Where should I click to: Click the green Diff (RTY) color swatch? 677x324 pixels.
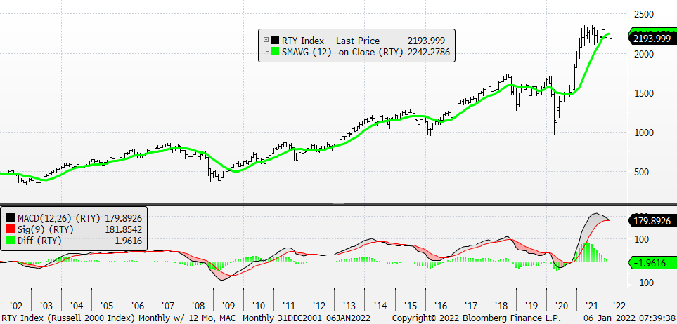[10, 241]
